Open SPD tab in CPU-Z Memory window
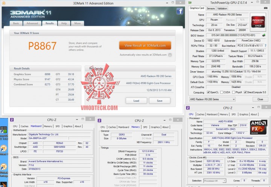Viewport: 271px width, 187px height. coord(145,127)
